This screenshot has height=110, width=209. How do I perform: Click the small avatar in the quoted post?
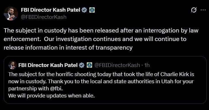[x=12, y=65]
